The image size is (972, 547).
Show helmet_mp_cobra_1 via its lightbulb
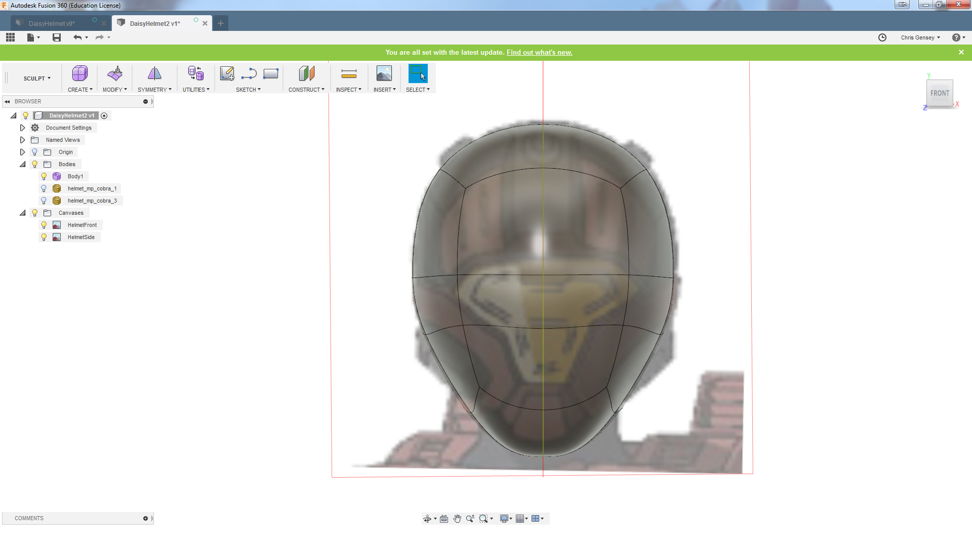(44, 188)
